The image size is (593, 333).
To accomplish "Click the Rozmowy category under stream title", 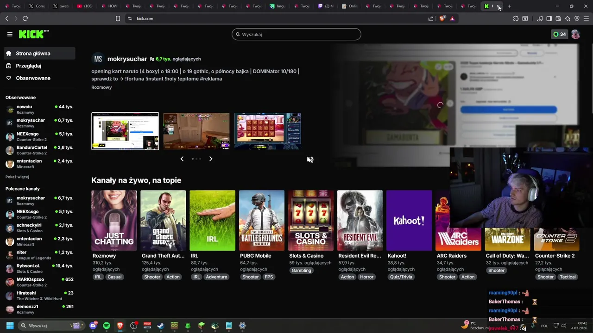I will [x=101, y=87].
